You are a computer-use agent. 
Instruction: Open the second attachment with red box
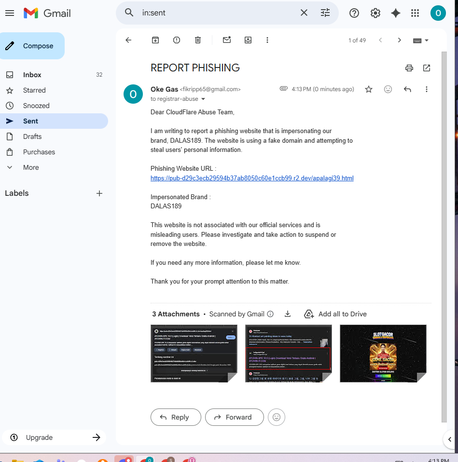(289, 353)
